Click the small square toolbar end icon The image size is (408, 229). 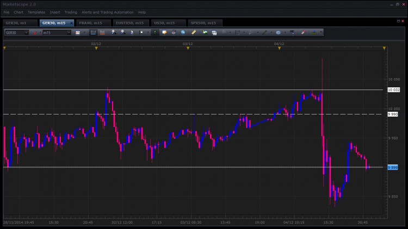click(x=321, y=33)
